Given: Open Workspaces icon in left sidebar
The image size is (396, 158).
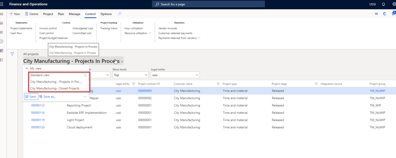Looking at the screenshot, I should (x=2, y=51).
